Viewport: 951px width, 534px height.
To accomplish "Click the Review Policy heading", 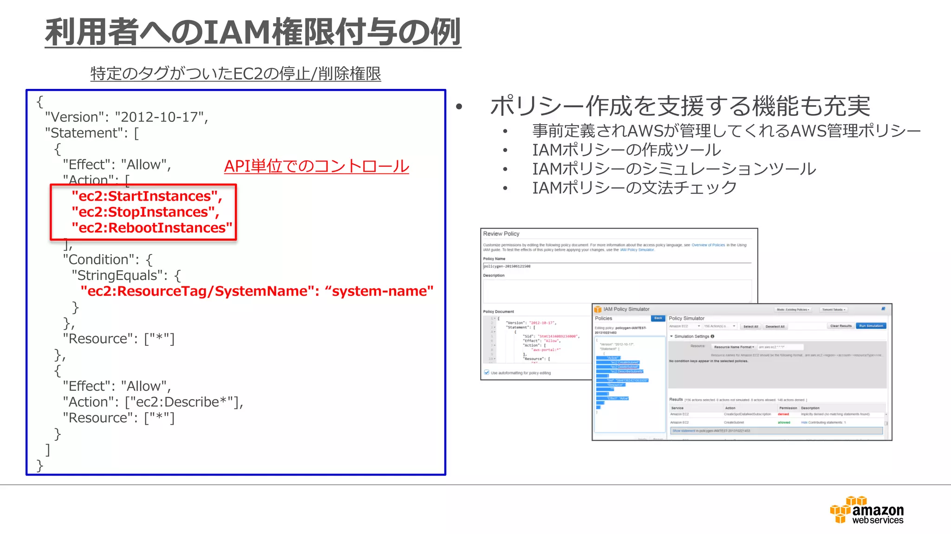I will click(501, 234).
